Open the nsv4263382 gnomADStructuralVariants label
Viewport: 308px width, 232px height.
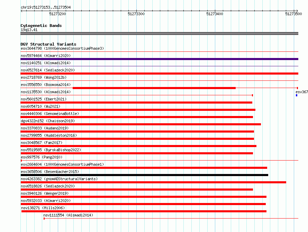[x=59, y=179]
